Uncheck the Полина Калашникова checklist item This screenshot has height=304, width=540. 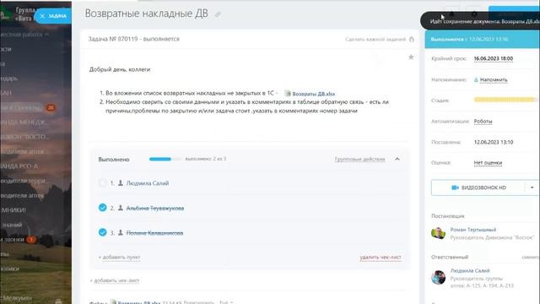coord(102,232)
